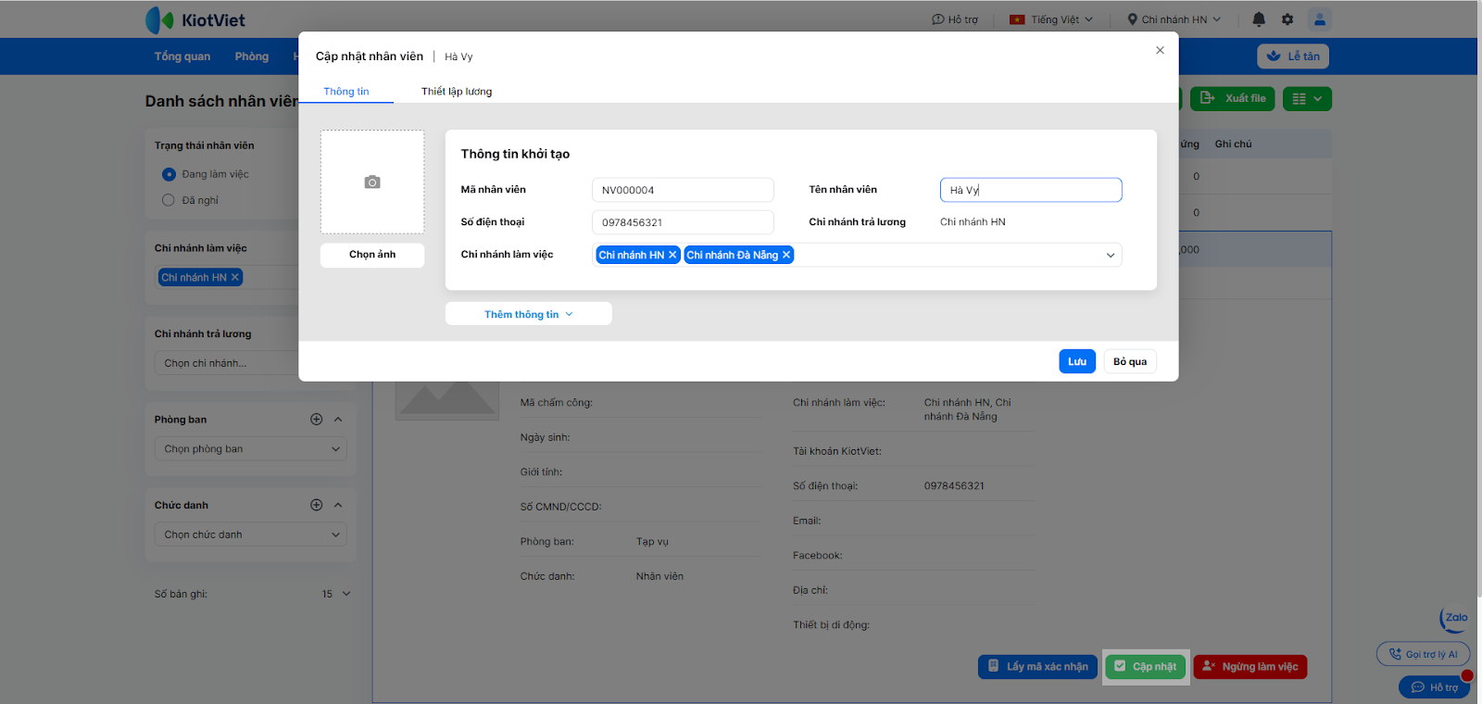Remove the Chi nhánh HN tag in form

[x=672, y=255]
